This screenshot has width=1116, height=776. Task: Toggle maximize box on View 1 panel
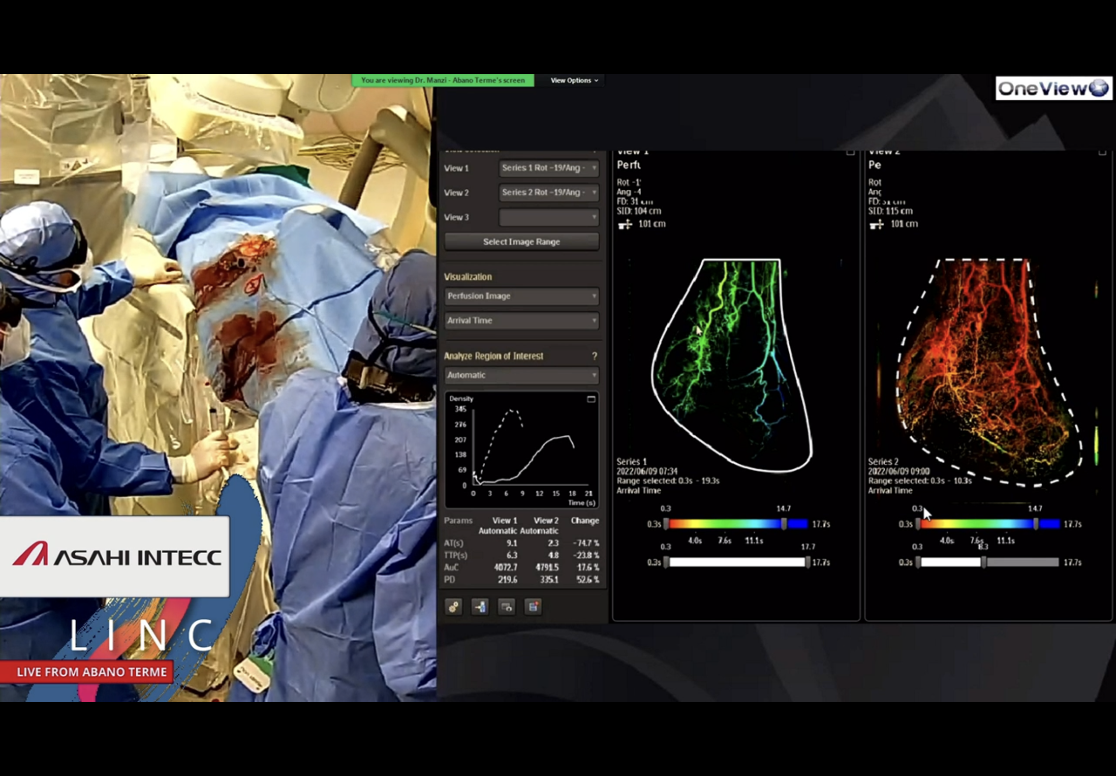click(850, 152)
